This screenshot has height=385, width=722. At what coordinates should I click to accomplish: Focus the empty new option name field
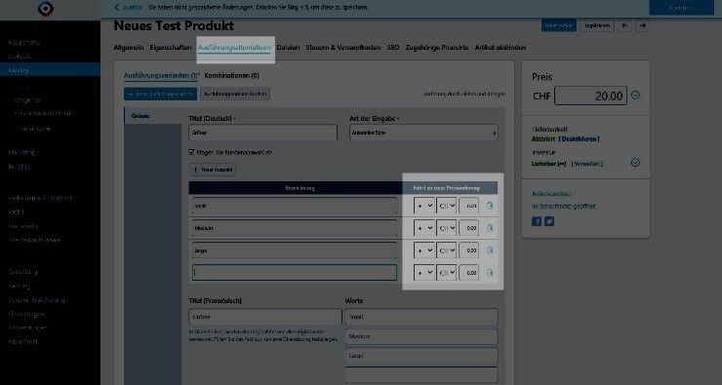point(295,273)
